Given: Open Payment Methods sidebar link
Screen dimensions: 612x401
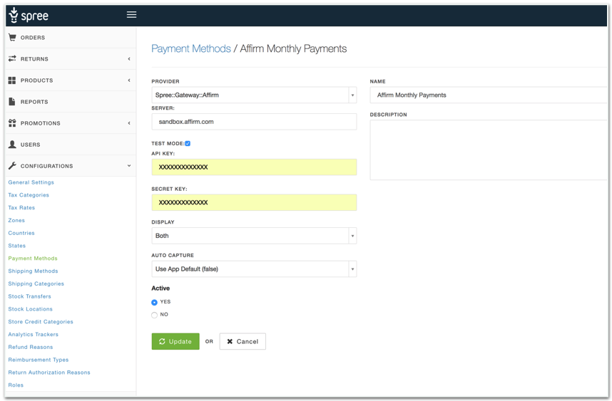Looking at the screenshot, I should pyautogui.click(x=33, y=259).
